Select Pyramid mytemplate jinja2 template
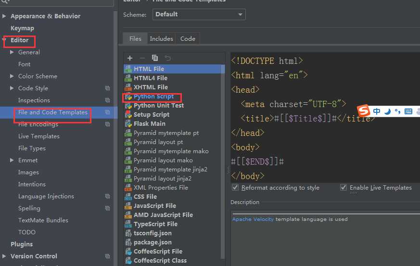 [170, 169]
